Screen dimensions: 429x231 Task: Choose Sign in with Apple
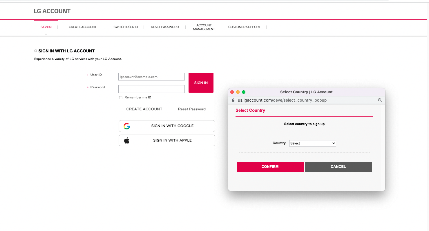pos(167,140)
